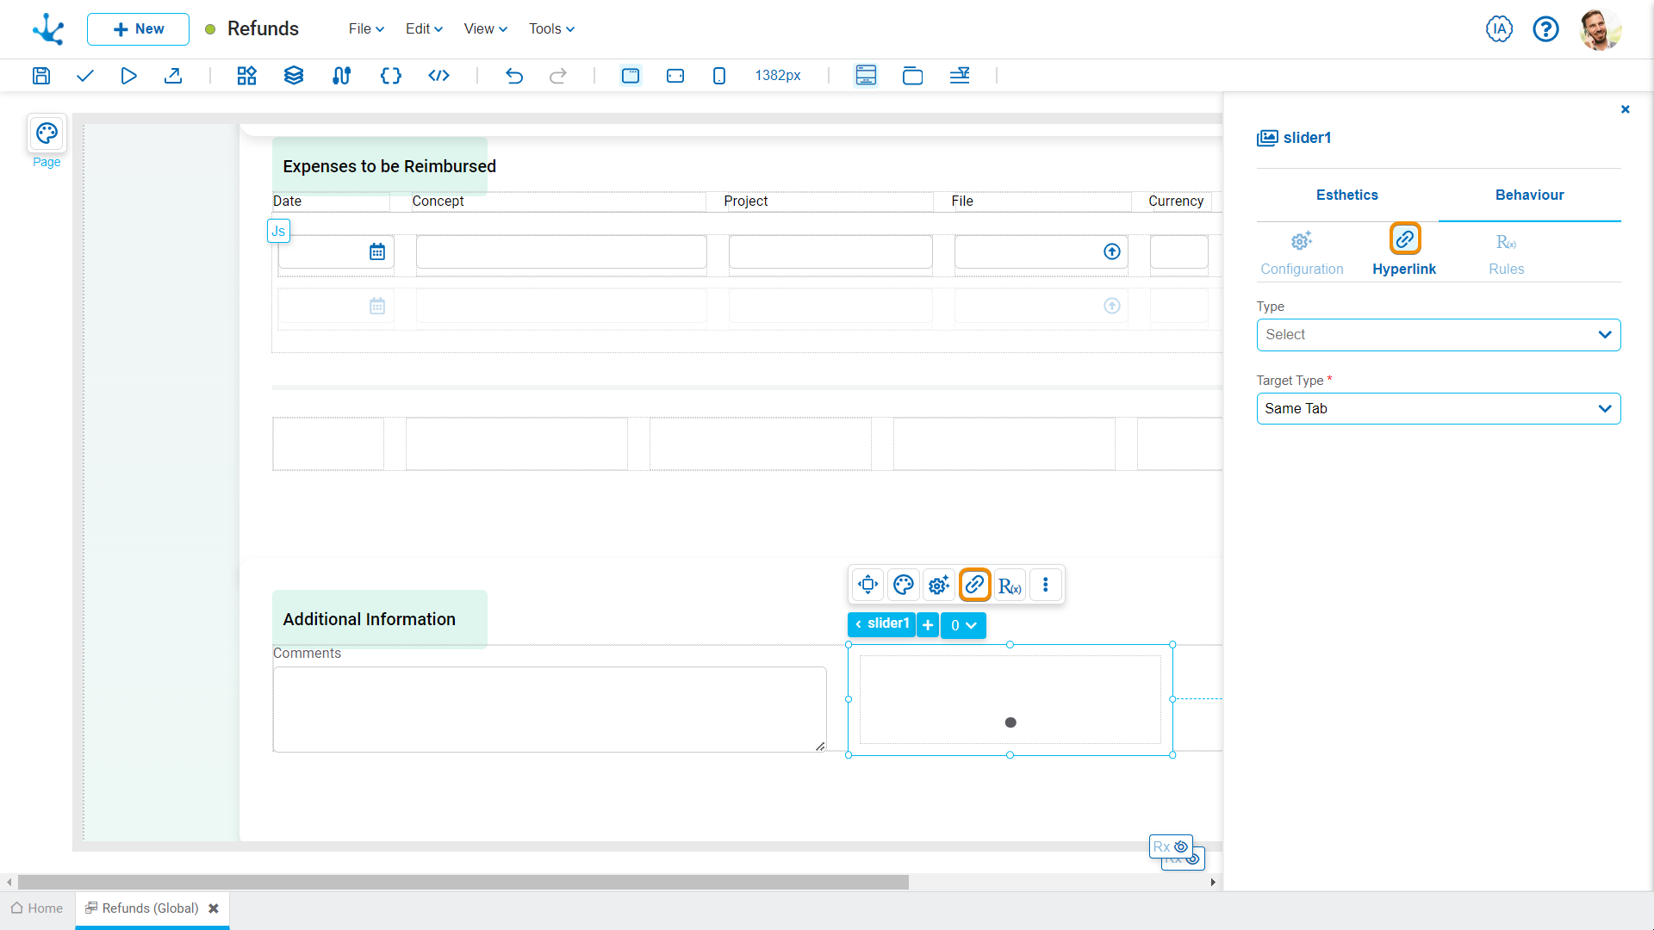Switch to the Esthetics tab
Screen dimensions: 1654x930
click(1346, 195)
